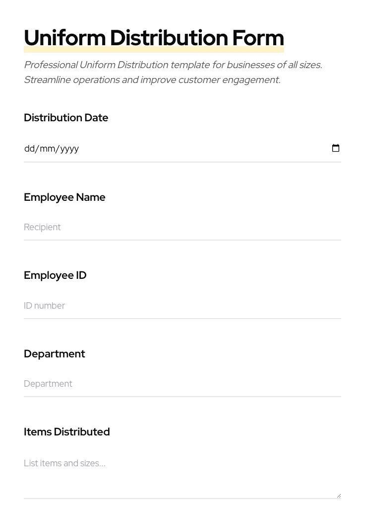Image resolution: width=365 pixels, height=509 pixels.
Task: Click the word Form in the heading
Action: pos(258,38)
